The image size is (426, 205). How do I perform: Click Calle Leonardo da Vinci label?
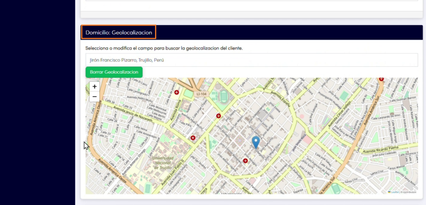coord(386,116)
